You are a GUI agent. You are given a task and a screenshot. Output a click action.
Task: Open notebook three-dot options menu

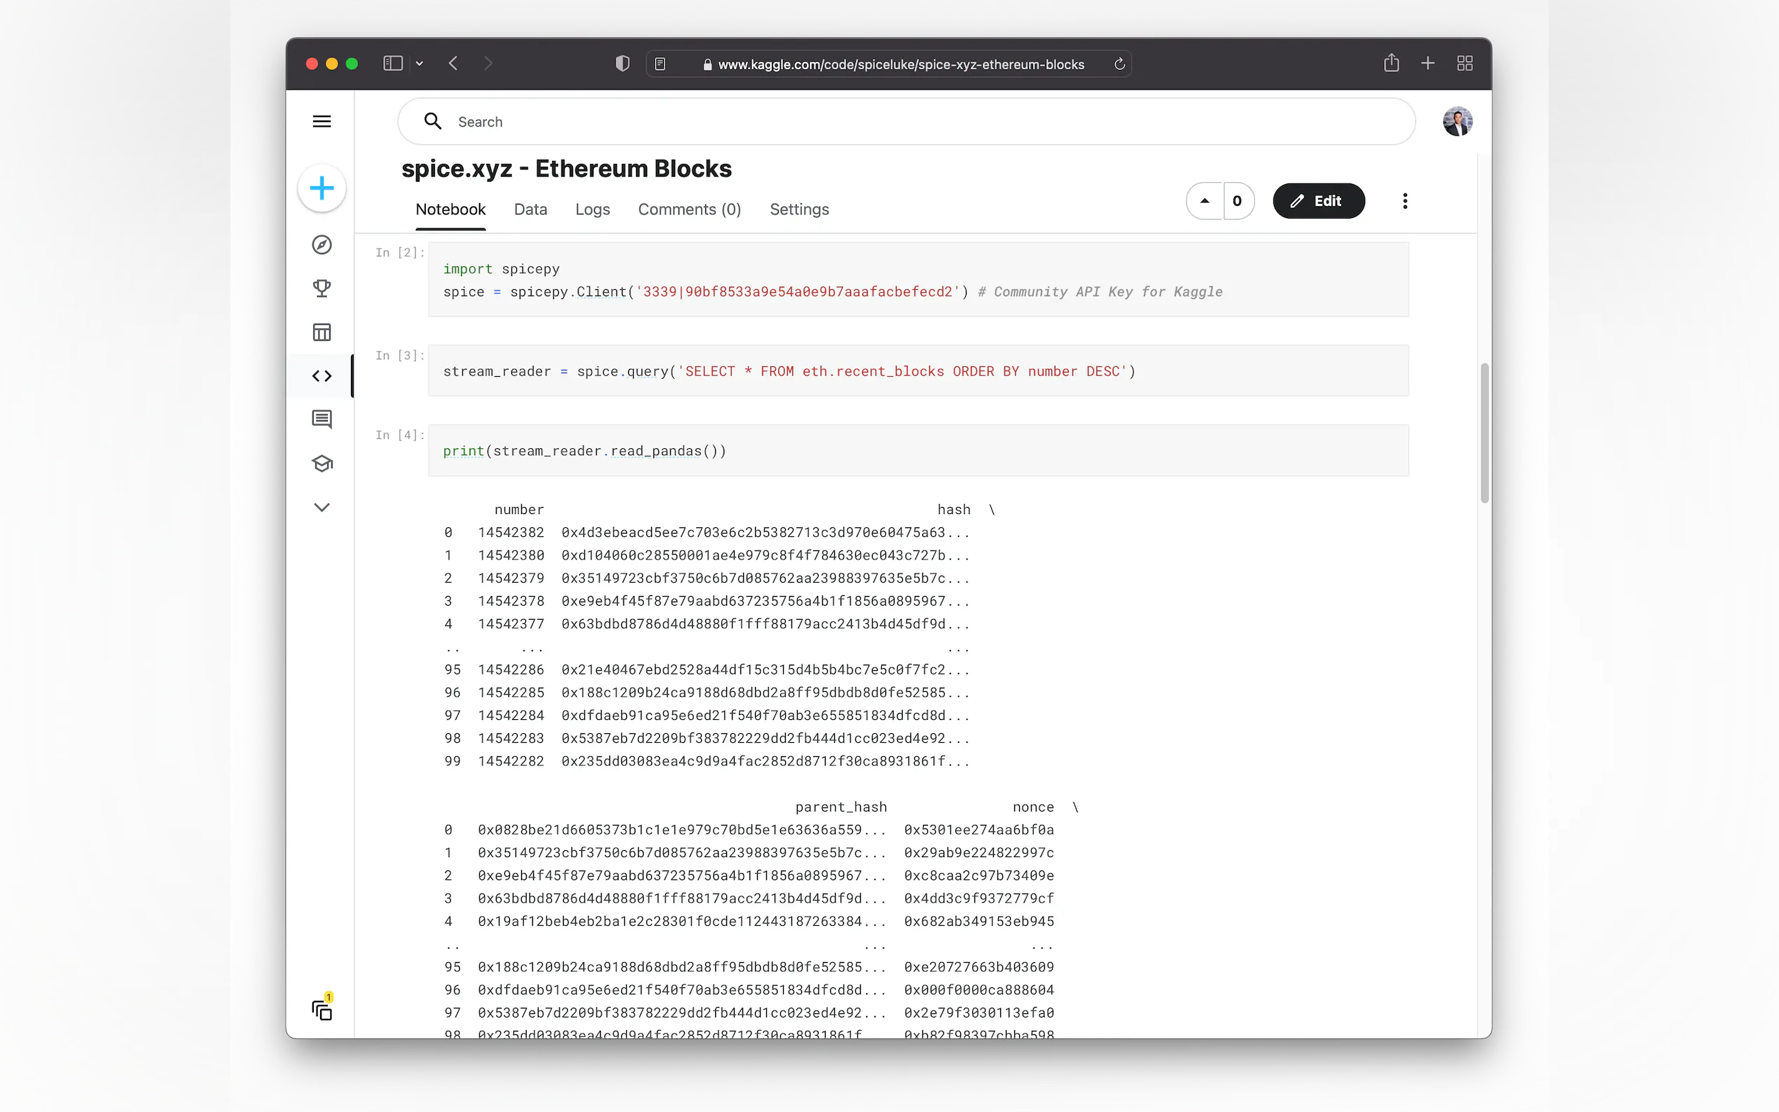point(1405,201)
